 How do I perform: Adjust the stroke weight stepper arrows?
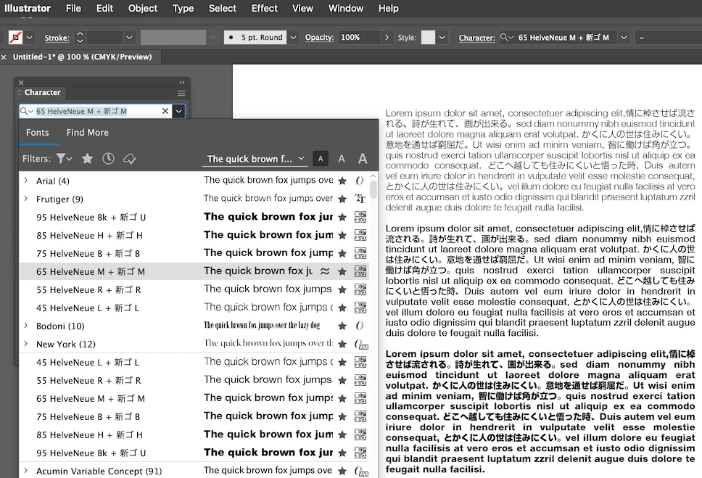pos(80,38)
